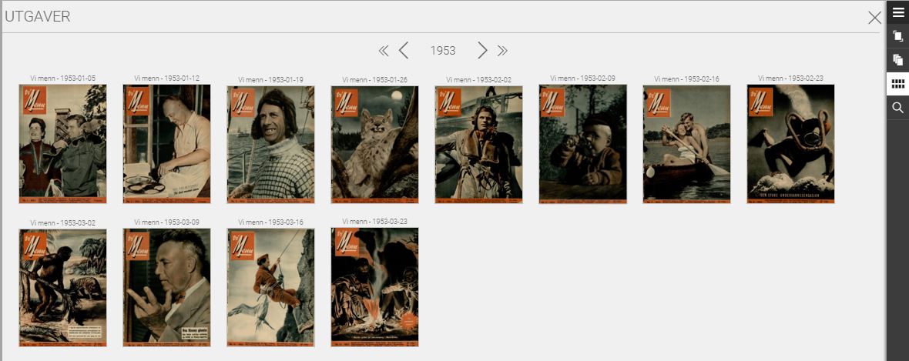Select the double page view icon
This screenshot has height=361, width=909.
(897, 60)
